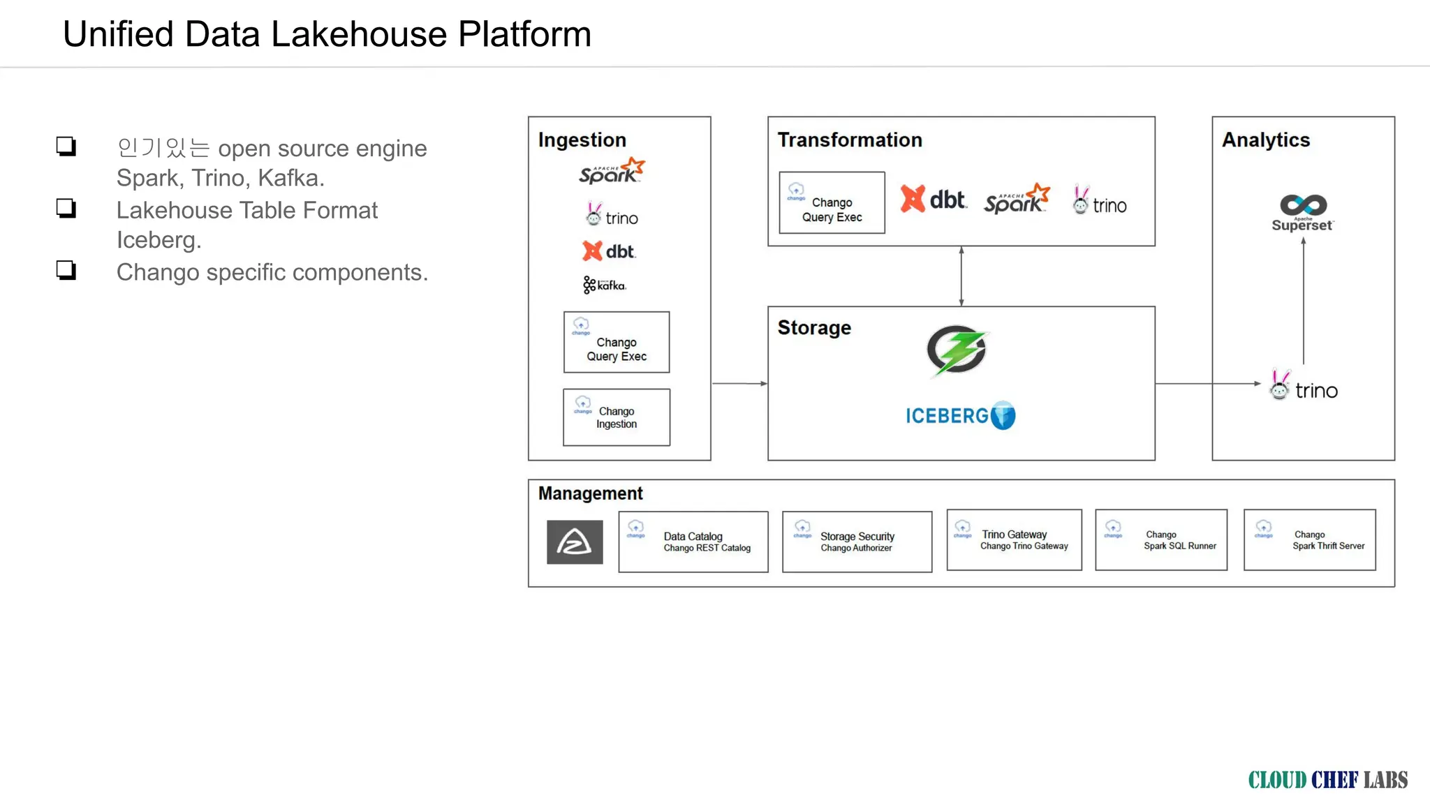1430x804 pixels.
Task: Click the Chango Spark Thrift Server box
Action: point(1310,539)
